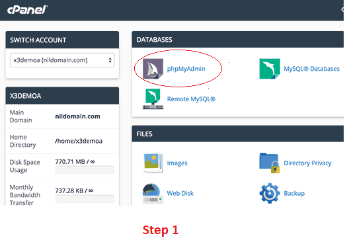Image resolution: width=347 pixels, height=246 pixels.
Task: Select the nildomain.com main domain value
Action: coord(78,116)
